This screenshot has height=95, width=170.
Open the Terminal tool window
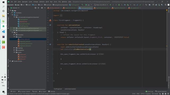(52, 92)
